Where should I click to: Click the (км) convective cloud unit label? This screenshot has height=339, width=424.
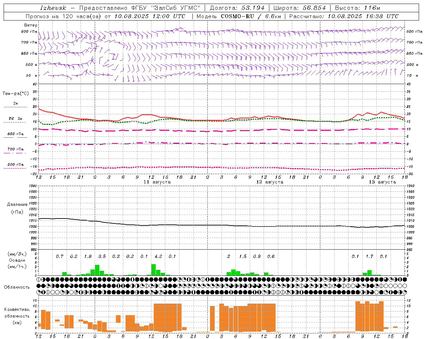point(17,322)
